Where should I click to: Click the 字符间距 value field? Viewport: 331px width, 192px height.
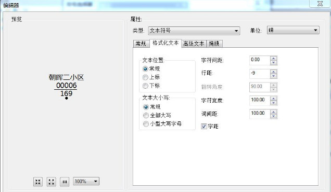[260, 60]
